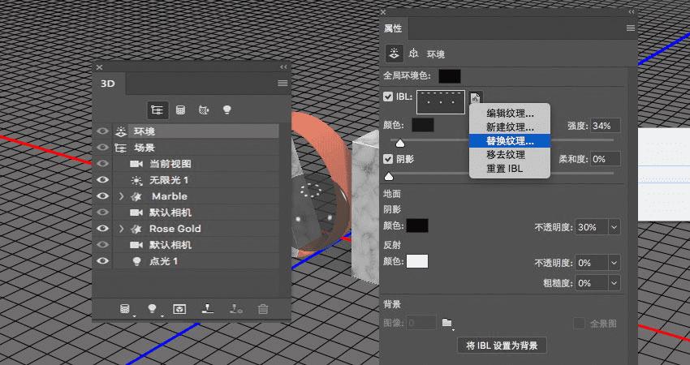
Task: Expand the Rose Gold tree item
Action: [x=122, y=229]
